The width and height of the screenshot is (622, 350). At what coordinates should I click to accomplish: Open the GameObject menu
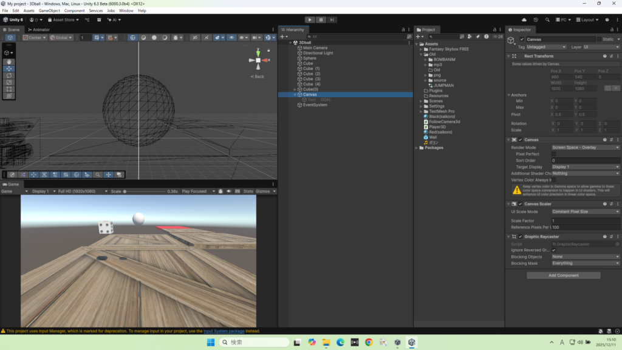49,10
